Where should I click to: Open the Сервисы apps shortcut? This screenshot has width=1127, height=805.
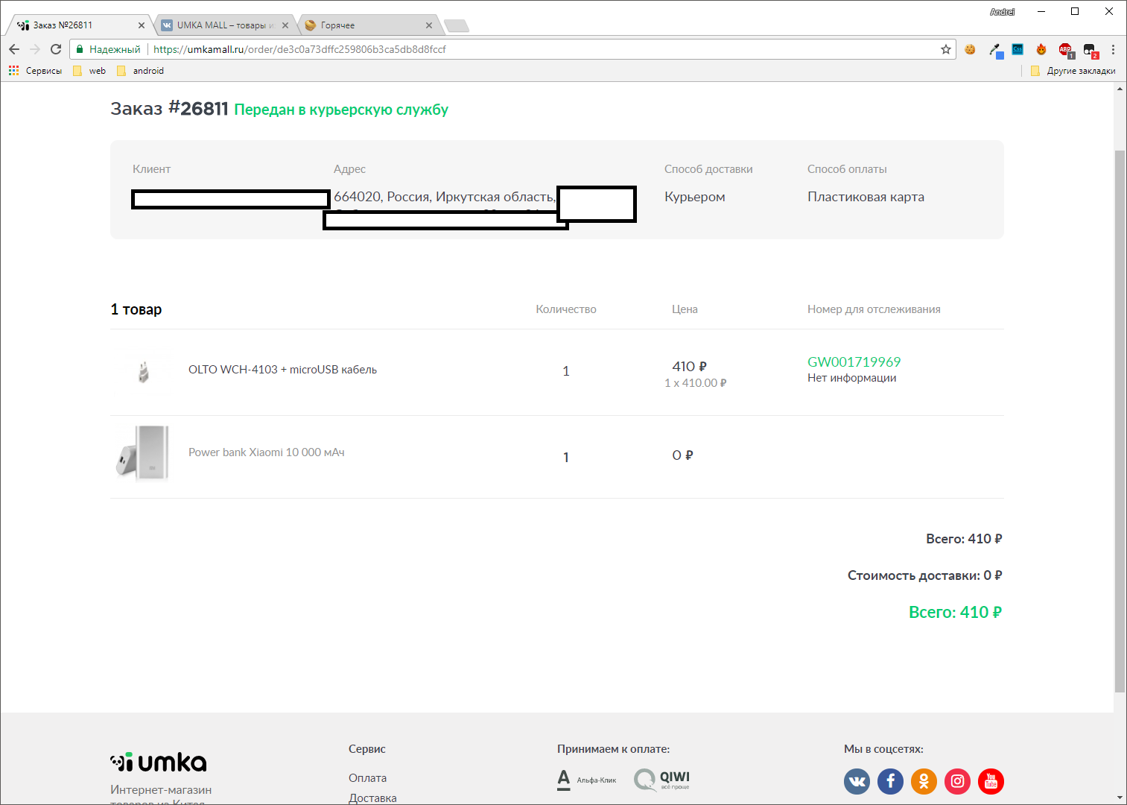tap(35, 71)
